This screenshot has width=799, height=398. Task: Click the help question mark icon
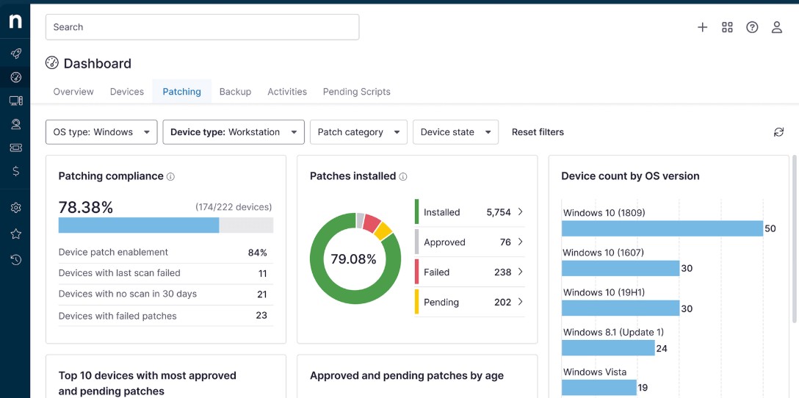(752, 27)
